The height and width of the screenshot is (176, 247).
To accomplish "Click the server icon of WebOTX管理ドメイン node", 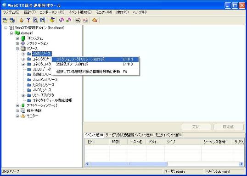I will point(11,28).
